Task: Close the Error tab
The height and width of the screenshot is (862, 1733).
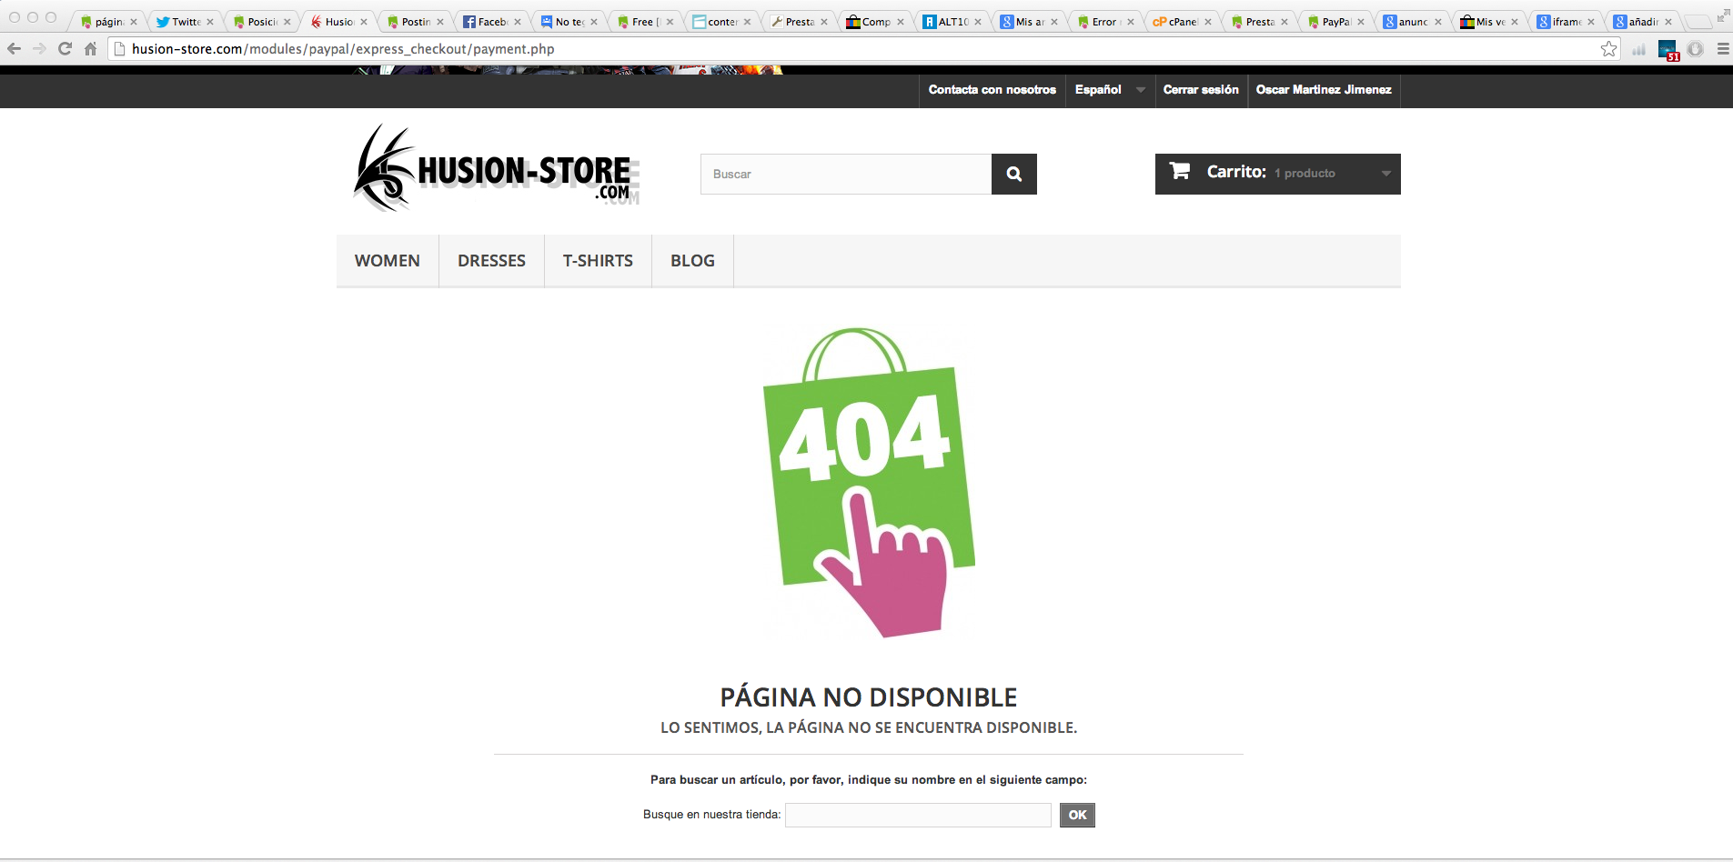Action: coord(1131,22)
